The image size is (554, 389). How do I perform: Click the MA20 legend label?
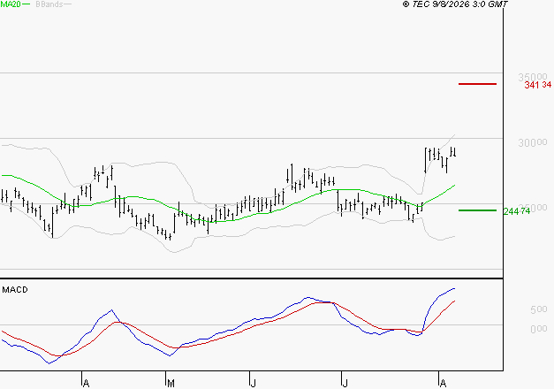pyautogui.click(x=11, y=4)
